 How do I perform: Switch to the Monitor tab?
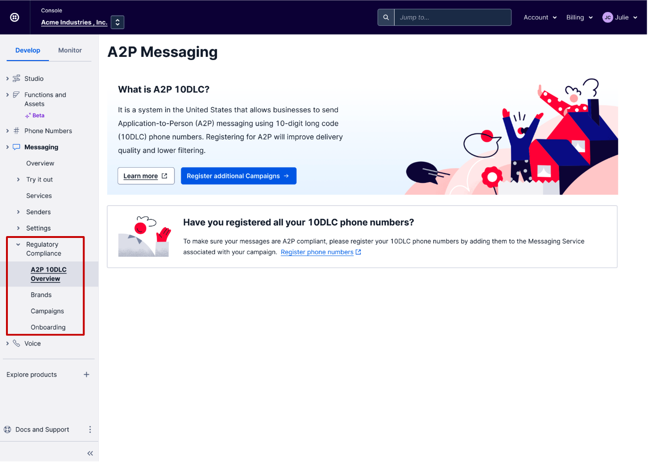(x=70, y=50)
